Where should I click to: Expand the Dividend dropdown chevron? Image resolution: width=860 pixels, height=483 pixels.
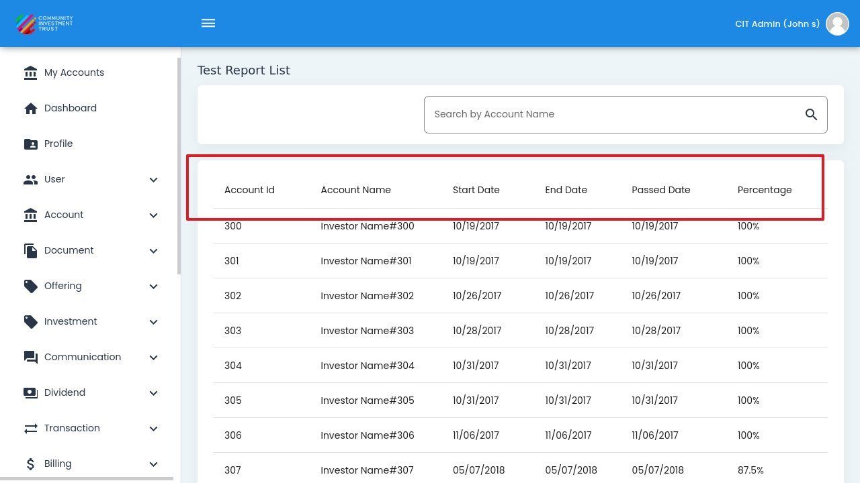tap(153, 393)
